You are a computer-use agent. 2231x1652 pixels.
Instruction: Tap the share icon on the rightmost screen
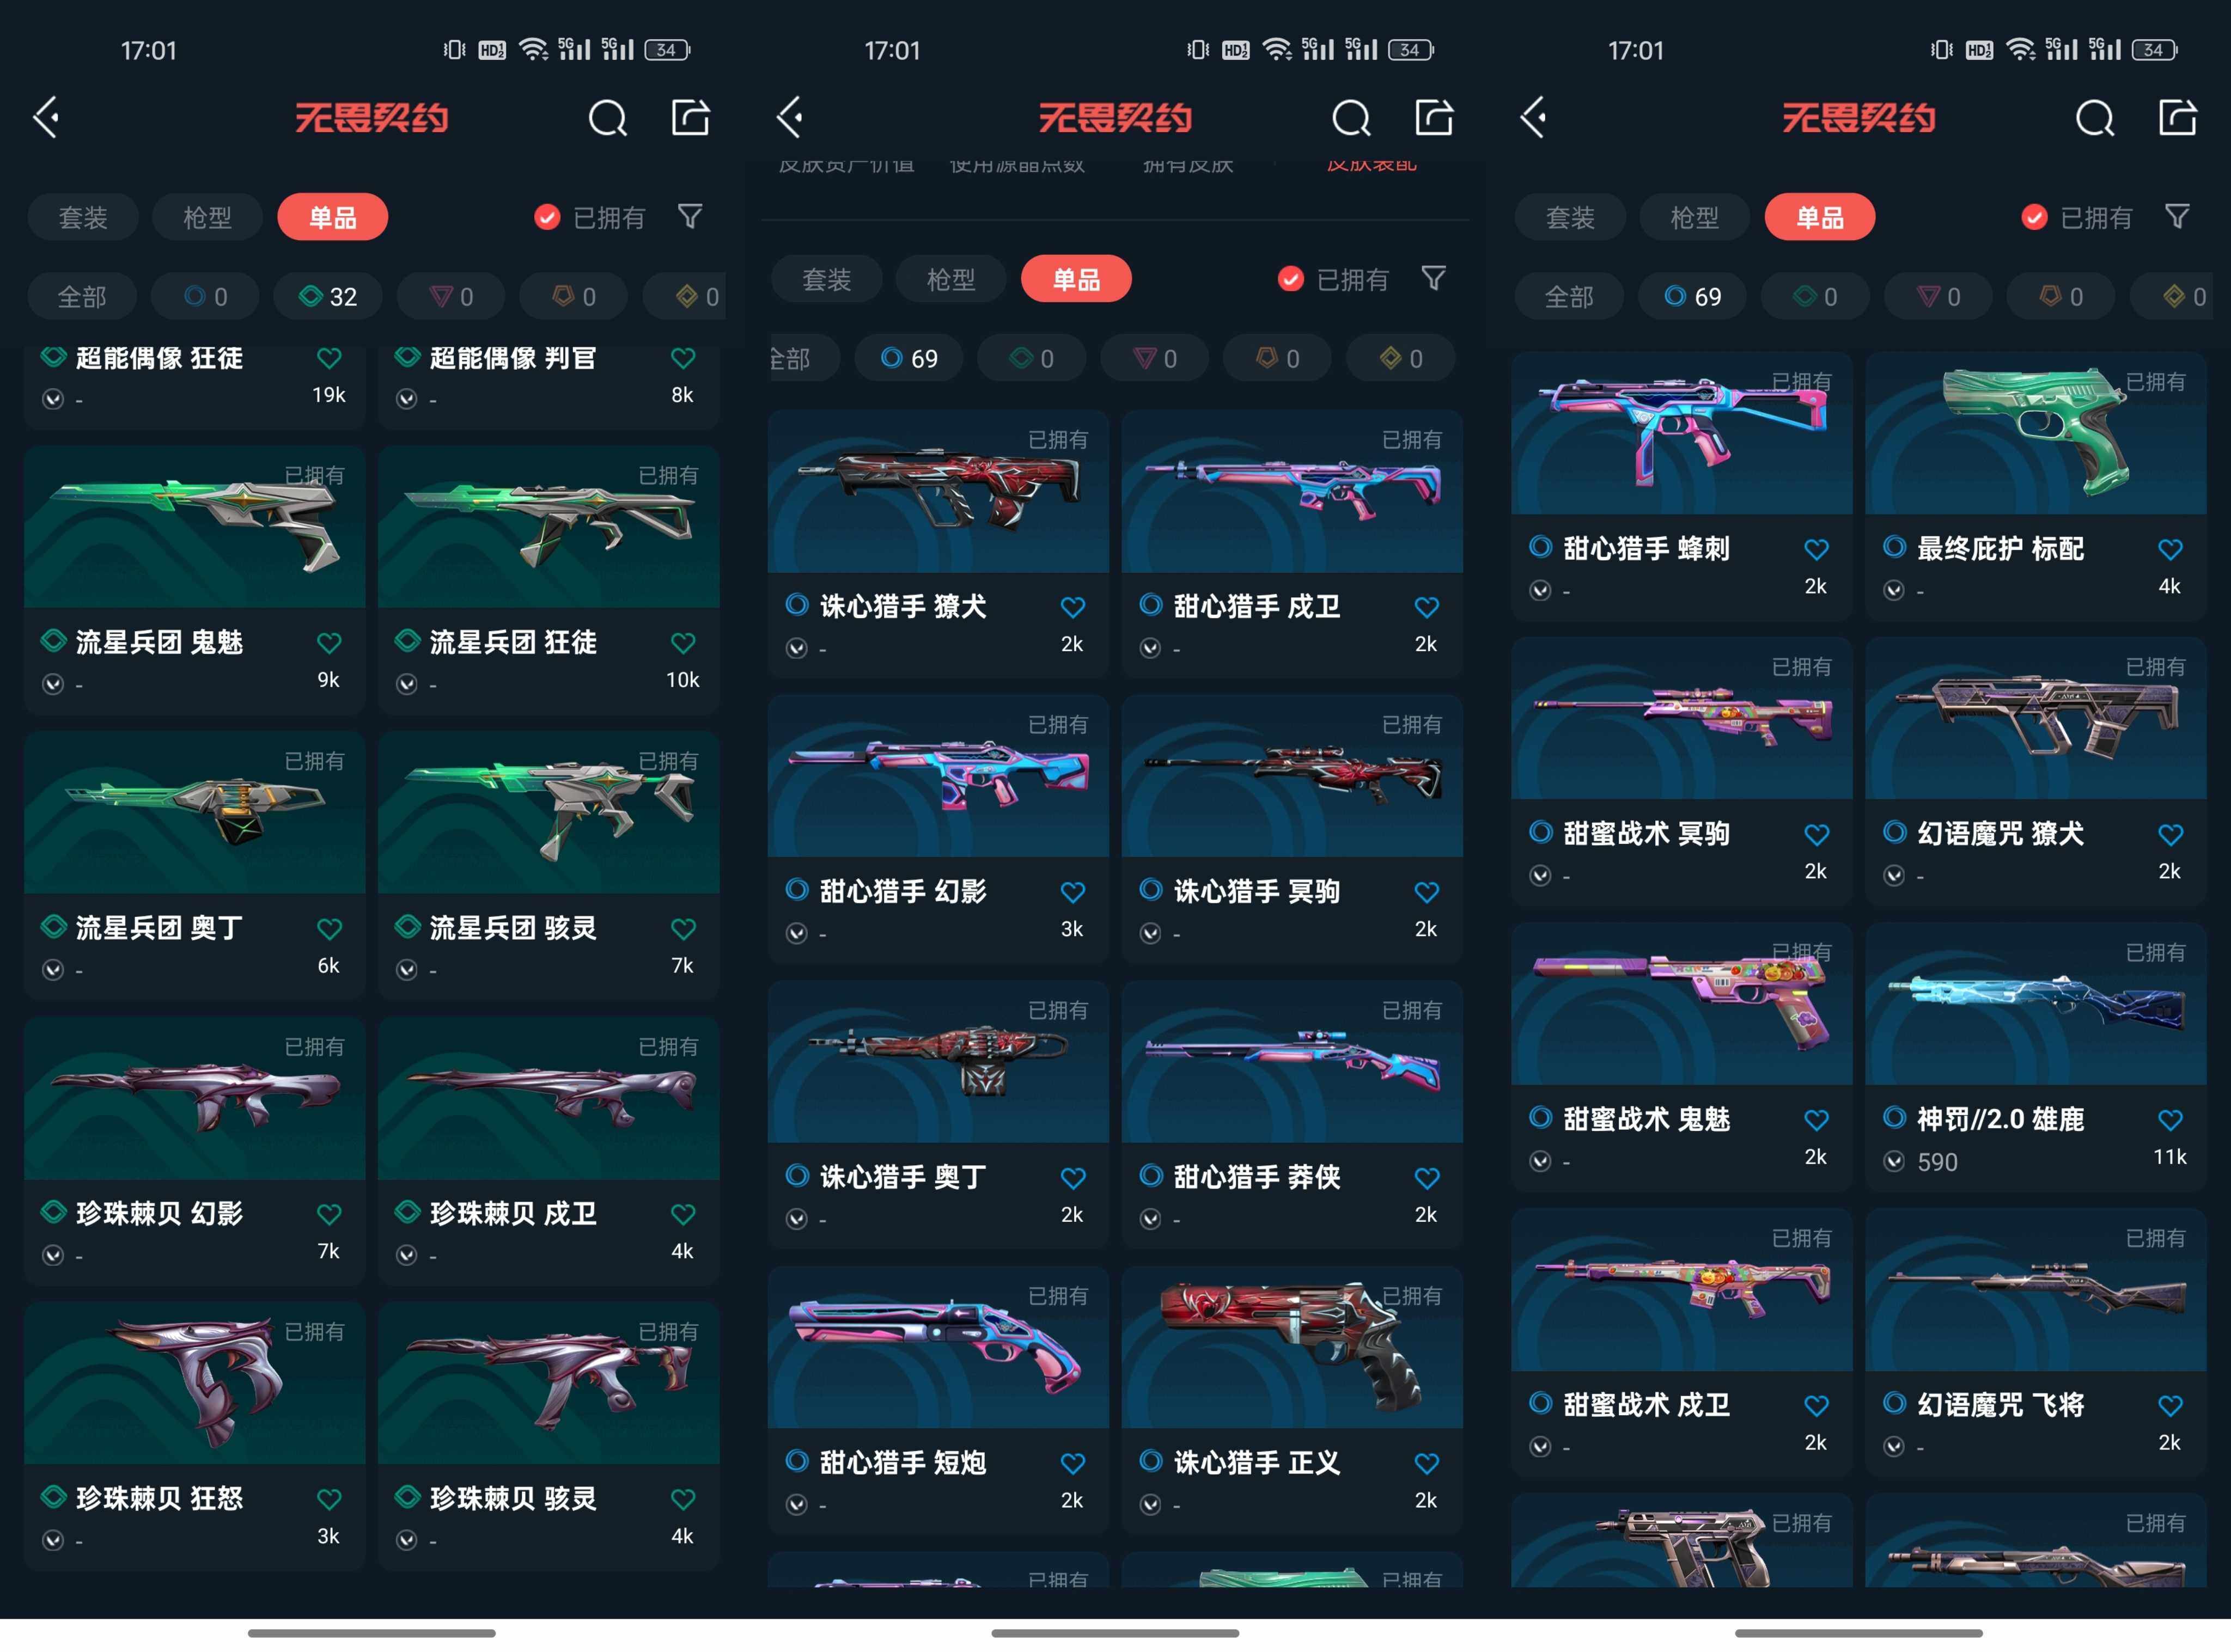[x=2177, y=118]
